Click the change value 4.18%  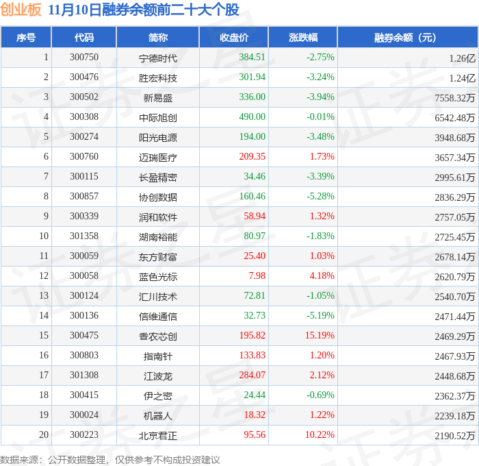[322, 276]
